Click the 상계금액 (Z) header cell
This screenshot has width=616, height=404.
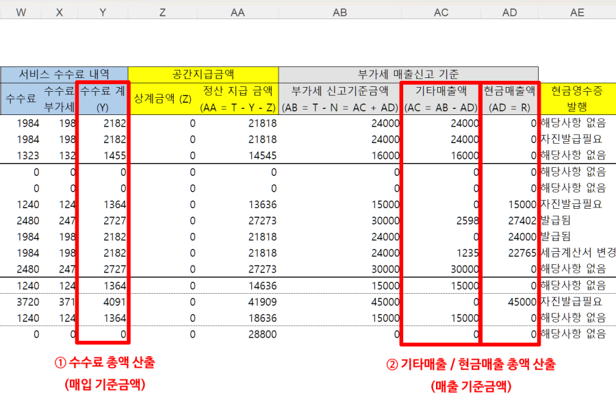coord(162,99)
